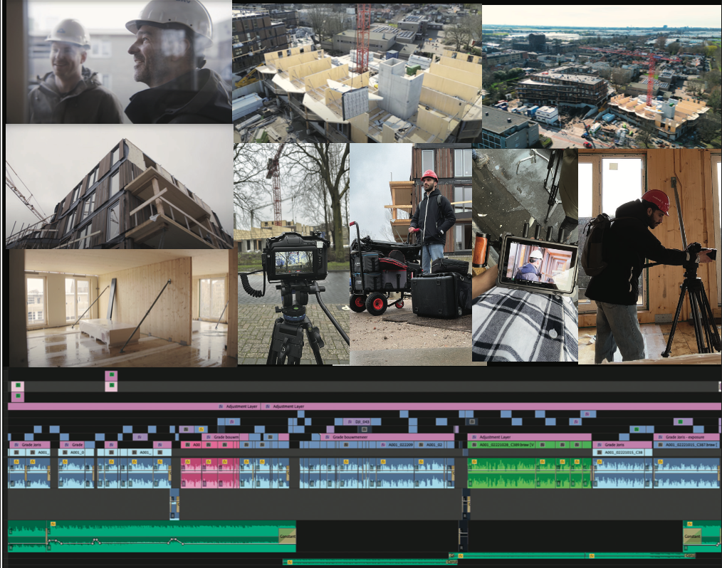Open the photo of two smiling workers in white helmets

pos(119,63)
